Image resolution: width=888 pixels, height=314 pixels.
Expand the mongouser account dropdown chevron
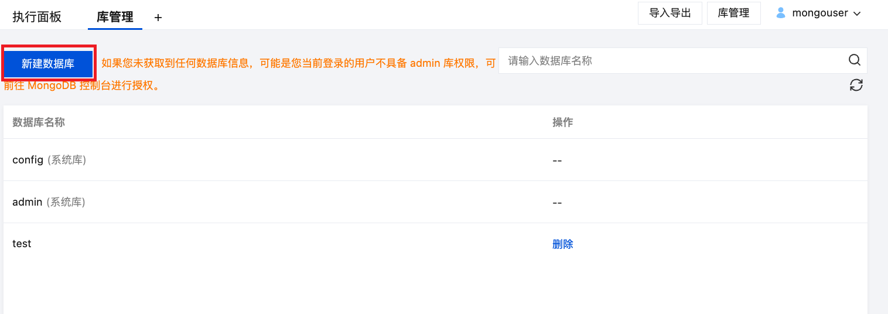857,13
